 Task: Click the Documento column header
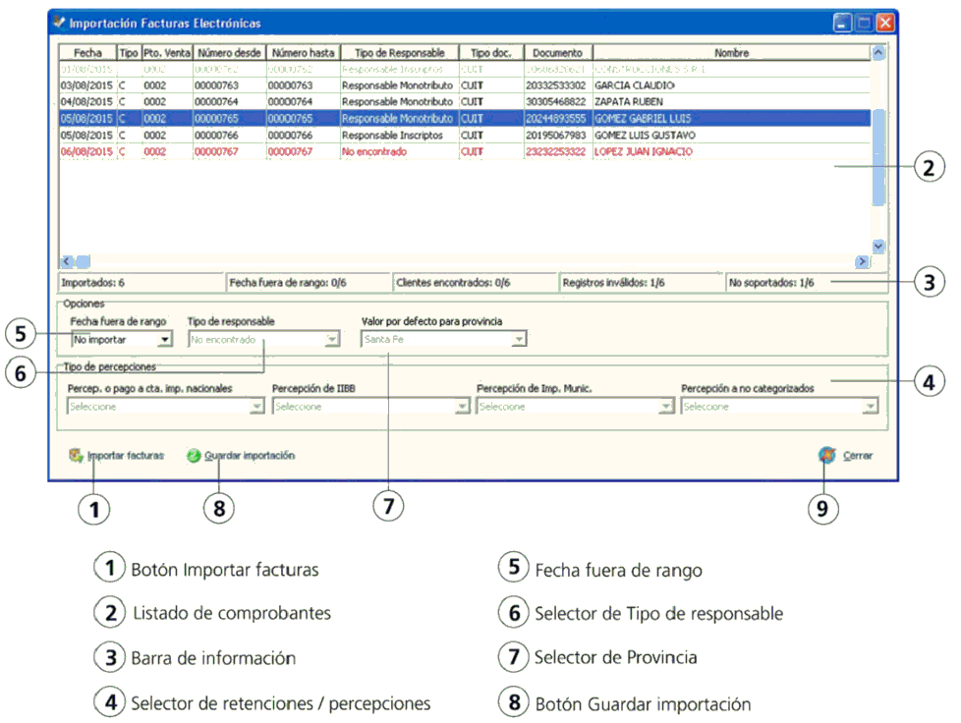point(557,53)
